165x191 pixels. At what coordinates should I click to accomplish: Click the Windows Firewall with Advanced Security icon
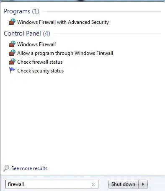click(12, 22)
